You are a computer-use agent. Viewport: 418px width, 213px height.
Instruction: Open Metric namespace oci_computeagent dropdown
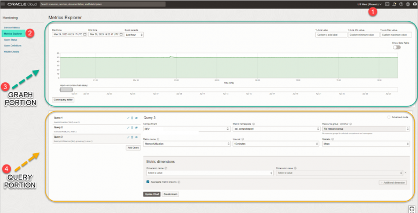276,129
